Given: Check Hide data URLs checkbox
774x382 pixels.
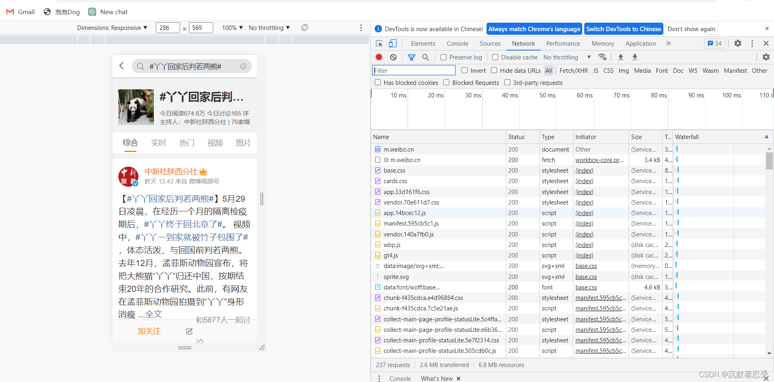Looking at the screenshot, I should coord(494,70).
